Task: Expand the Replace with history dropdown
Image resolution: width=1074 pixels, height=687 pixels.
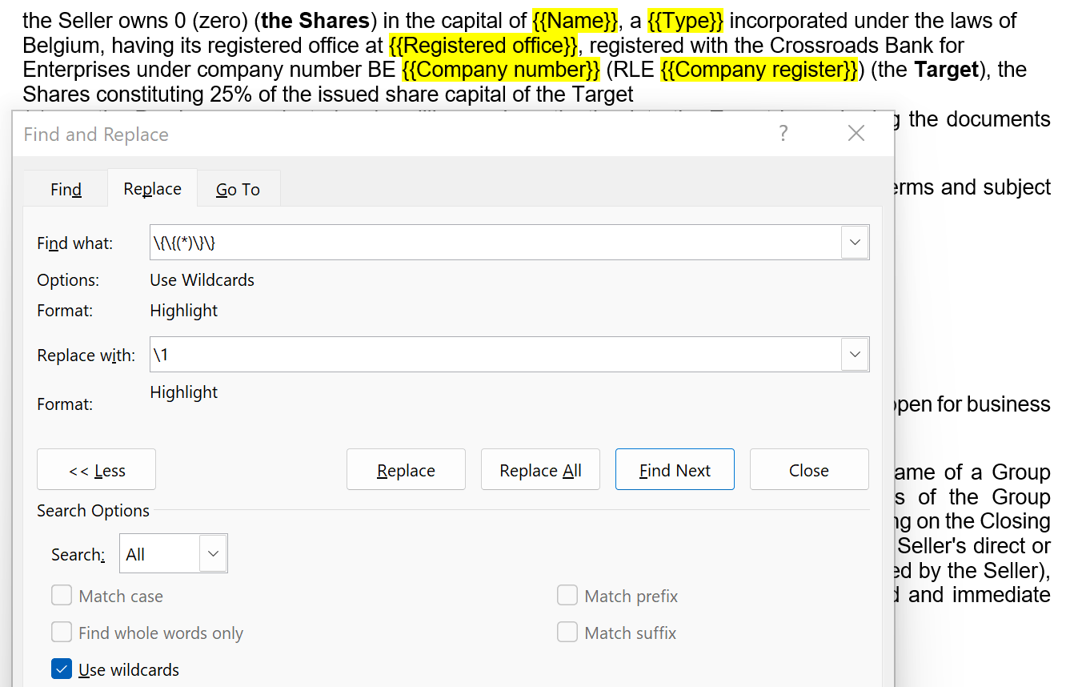Action: click(x=855, y=355)
